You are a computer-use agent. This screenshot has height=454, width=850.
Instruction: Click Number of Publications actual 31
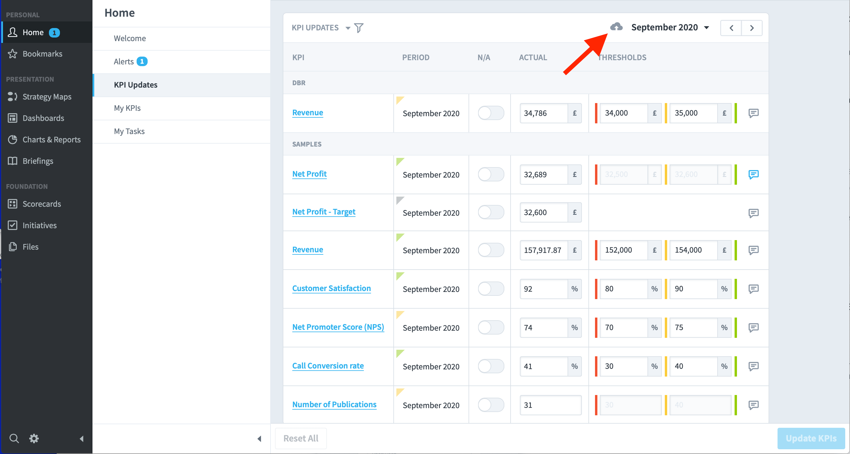[x=550, y=405]
